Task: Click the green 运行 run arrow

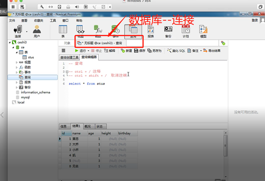Action: coord(77,51)
